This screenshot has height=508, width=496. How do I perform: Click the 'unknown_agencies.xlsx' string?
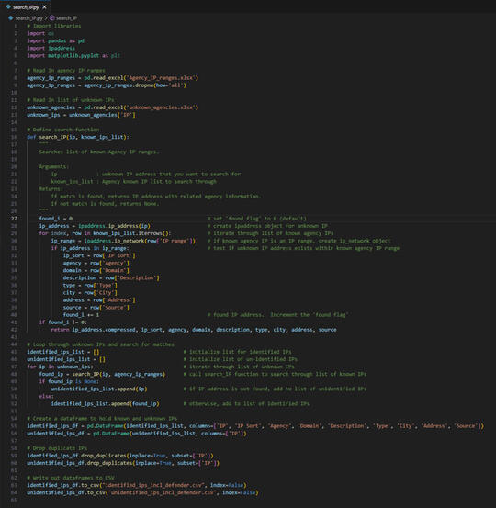162,107
